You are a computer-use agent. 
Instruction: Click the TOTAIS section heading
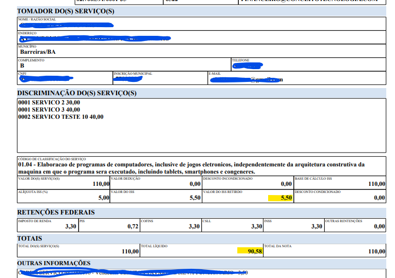tap(29, 239)
